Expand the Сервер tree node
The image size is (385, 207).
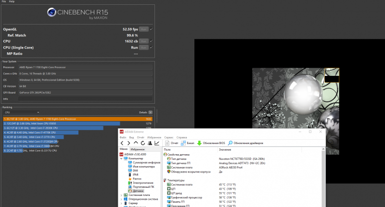click(121, 203)
